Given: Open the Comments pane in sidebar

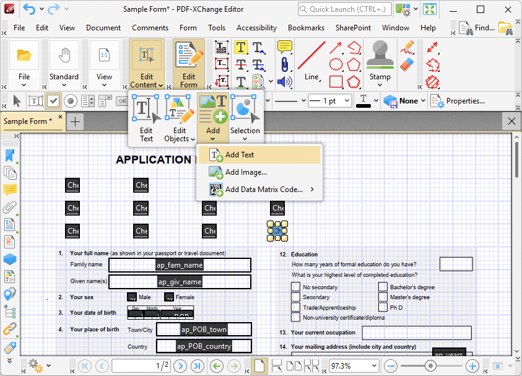Looking at the screenshot, I should pyautogui.click(x=10, y=190).
